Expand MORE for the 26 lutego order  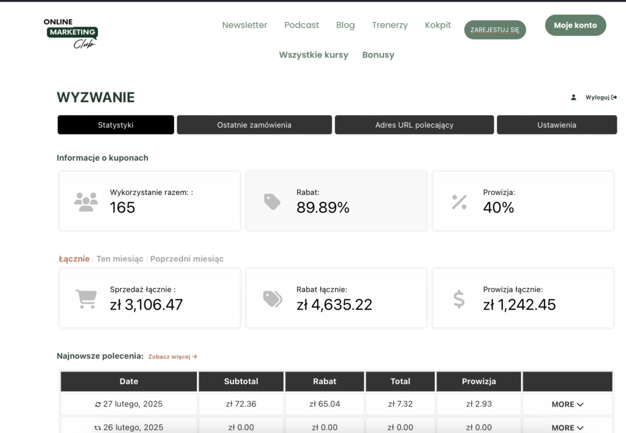coord(567,427)
